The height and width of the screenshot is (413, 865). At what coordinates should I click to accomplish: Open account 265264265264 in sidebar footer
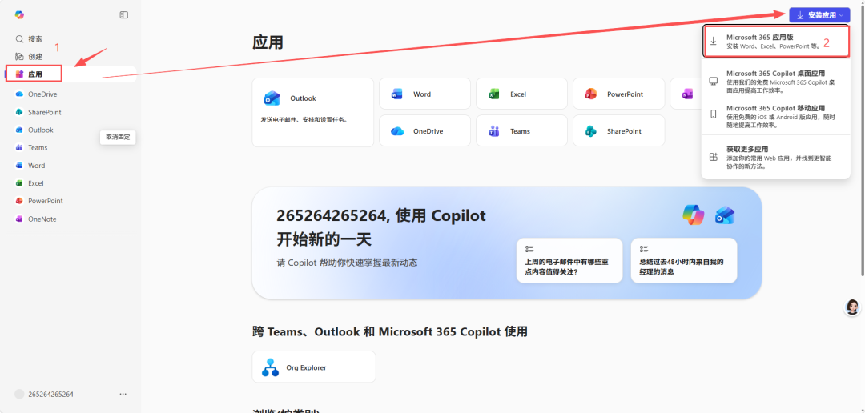[44, 395]
